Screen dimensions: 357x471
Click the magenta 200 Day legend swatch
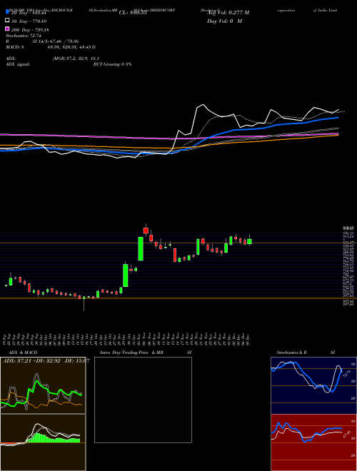[x=7, y=29]
